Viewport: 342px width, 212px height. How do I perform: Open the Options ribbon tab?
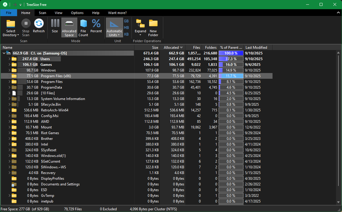[77, 13]
